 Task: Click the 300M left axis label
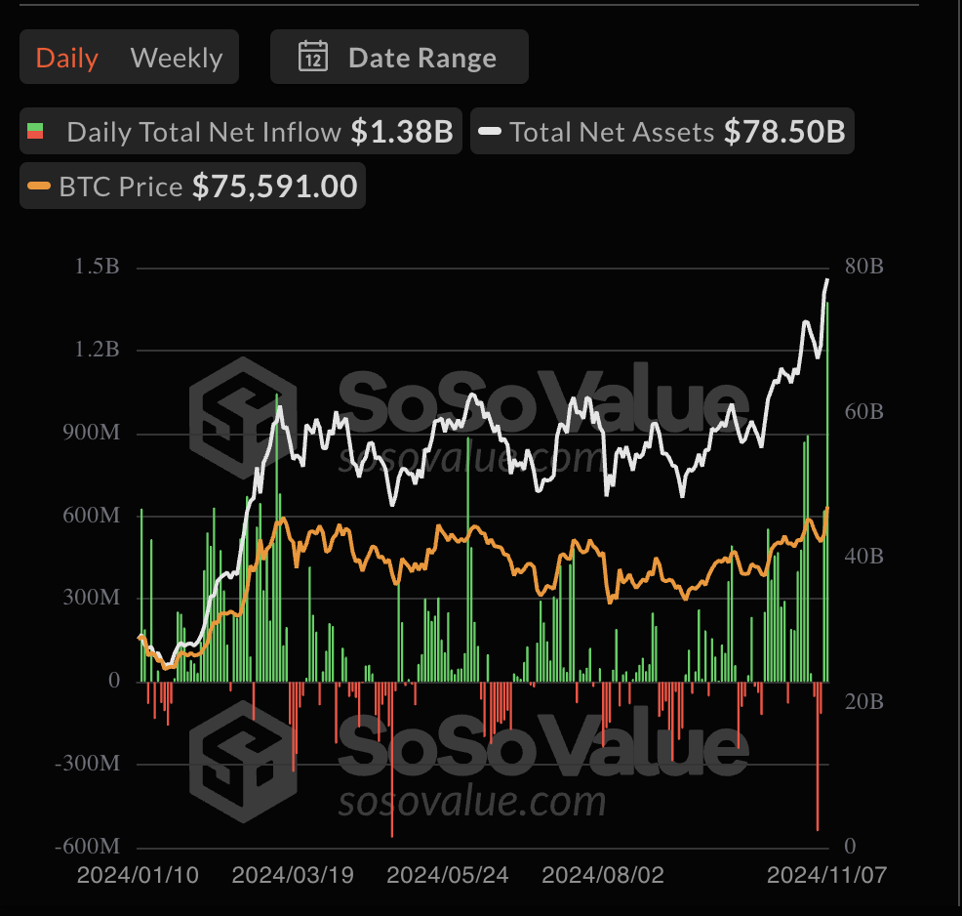[92, 597]
